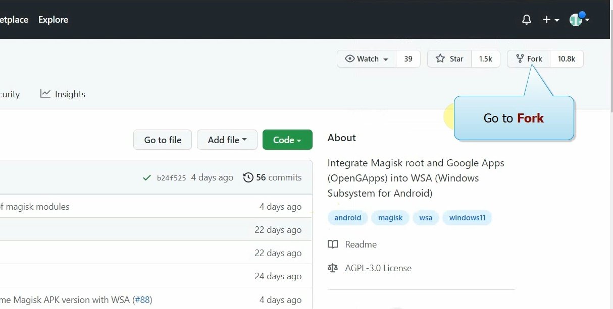Image resolution: width=613 pixels, height=309 pixels.
Task: Select the android topic tag
Action: click(348, 218)
